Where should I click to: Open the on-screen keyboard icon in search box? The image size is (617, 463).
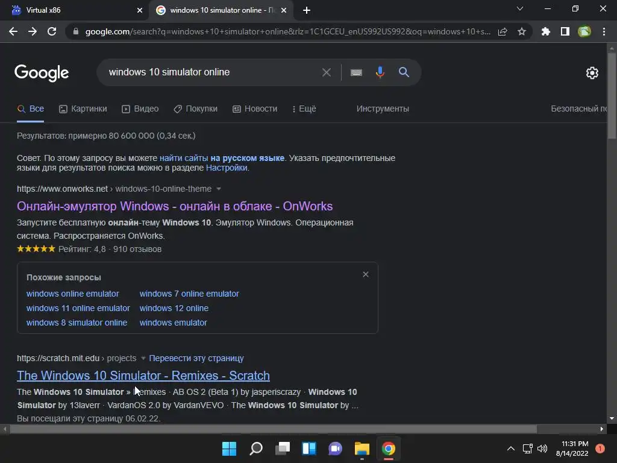coord(356,72)
